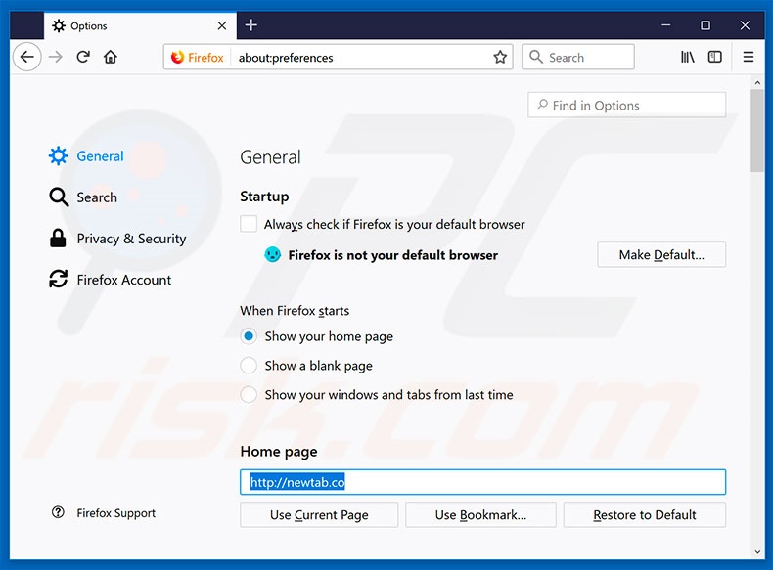
Task: Click the Firefox Support question mark icon
Action: [58, 512]
